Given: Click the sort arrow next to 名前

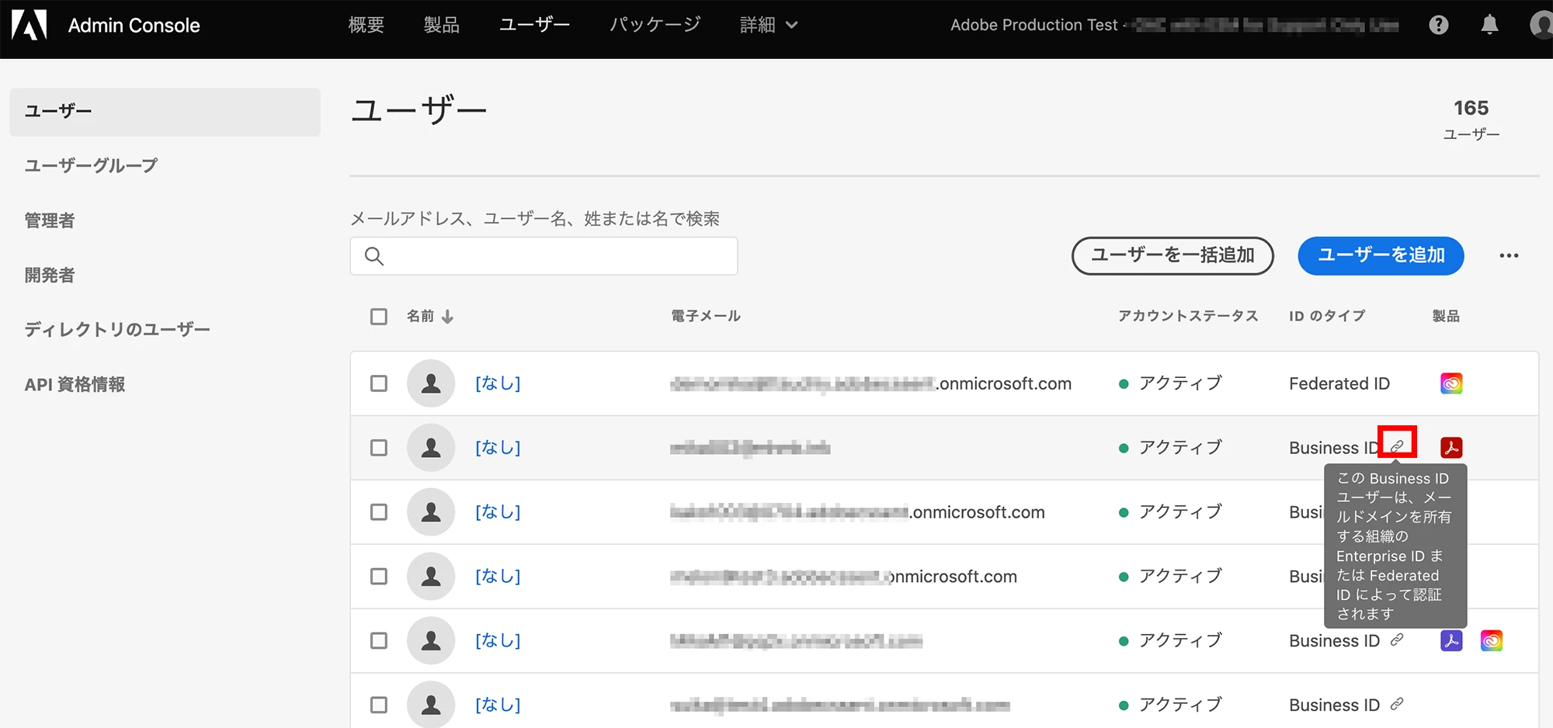Looking at the screenshot, I should coord(448,317).
